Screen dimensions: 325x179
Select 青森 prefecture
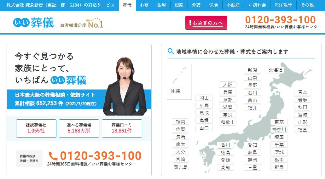click(303, 92)
